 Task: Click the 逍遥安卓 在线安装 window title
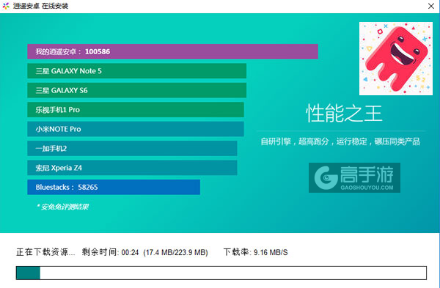point(40,6)
